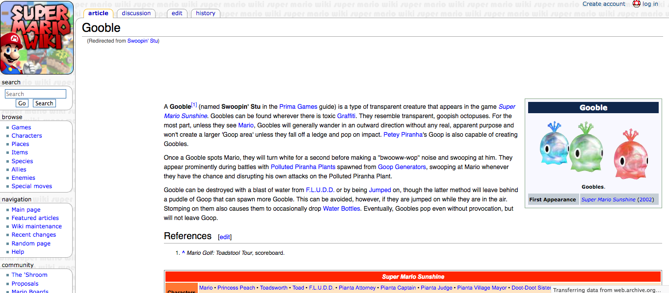Click the log in link
This screenshot has height=293, width=669.
(x=650, y=4)
